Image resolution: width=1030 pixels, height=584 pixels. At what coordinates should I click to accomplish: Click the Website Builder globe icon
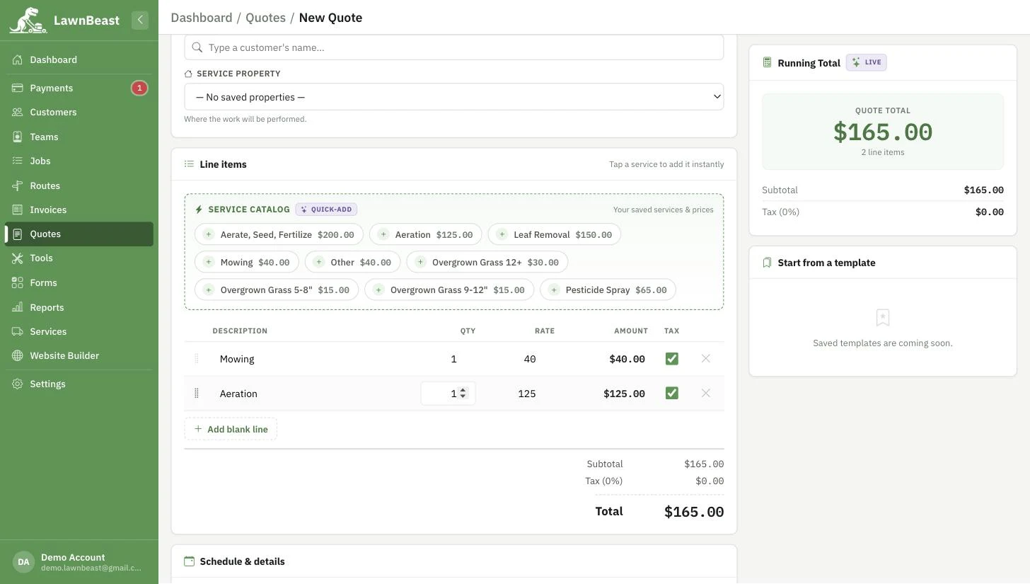[18, 355]
